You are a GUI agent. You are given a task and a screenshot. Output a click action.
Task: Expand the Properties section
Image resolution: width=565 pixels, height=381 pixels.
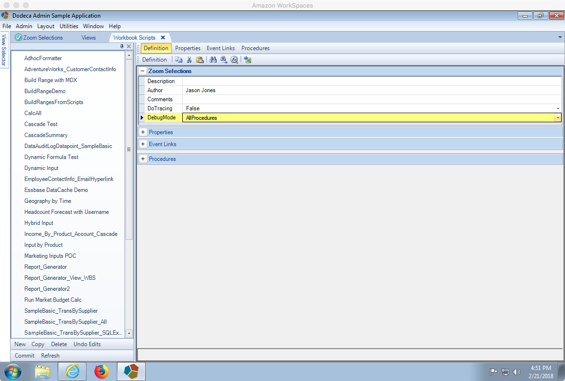pos(143,132)
